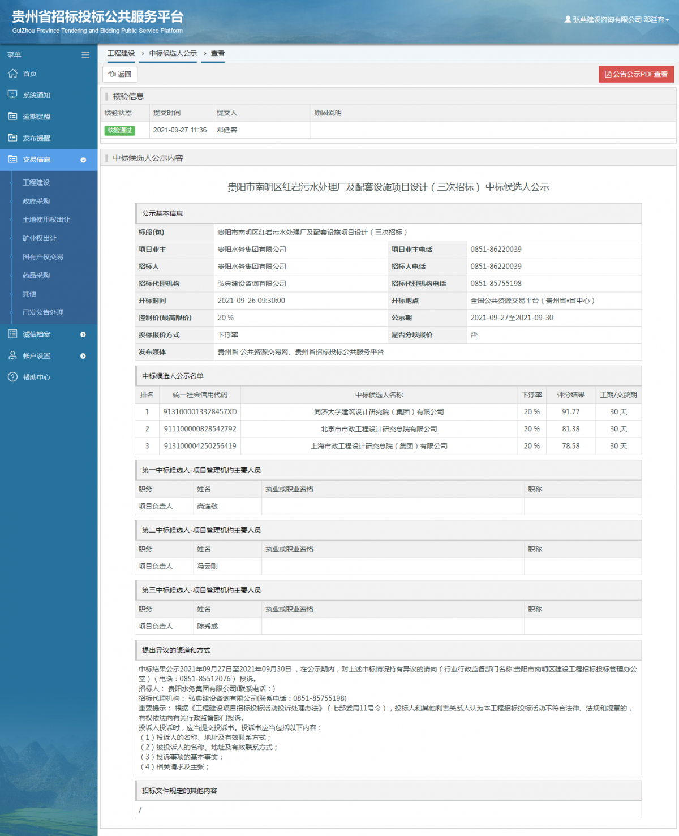Click candidate 北京市市政工程设计研究总院有限公司

pos(379,429)
